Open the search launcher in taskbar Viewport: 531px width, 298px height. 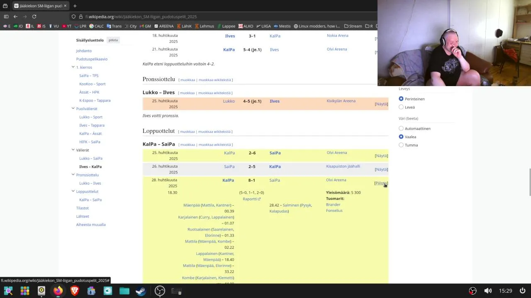pos(8,291)
